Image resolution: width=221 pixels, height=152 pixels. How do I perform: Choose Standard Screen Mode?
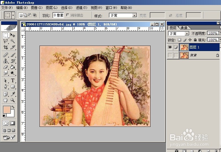[4, 130]
